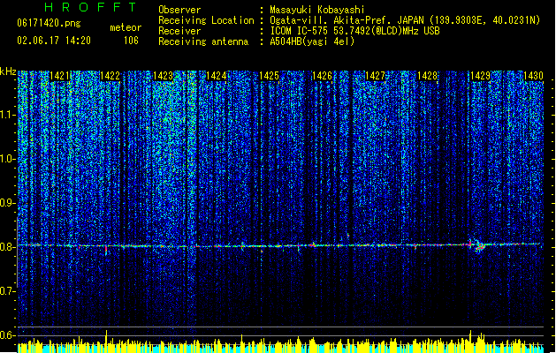Click the 1426 time marker

(x=322, y=76)
